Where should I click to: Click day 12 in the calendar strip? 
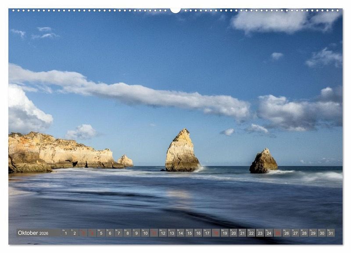coord(163,233)
